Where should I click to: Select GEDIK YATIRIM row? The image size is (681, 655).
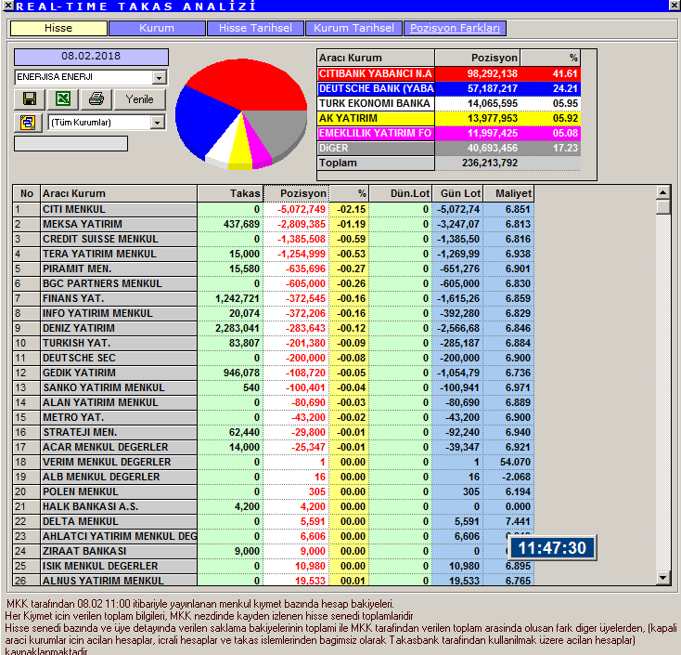pyautogui.click(x=274, y=373)
